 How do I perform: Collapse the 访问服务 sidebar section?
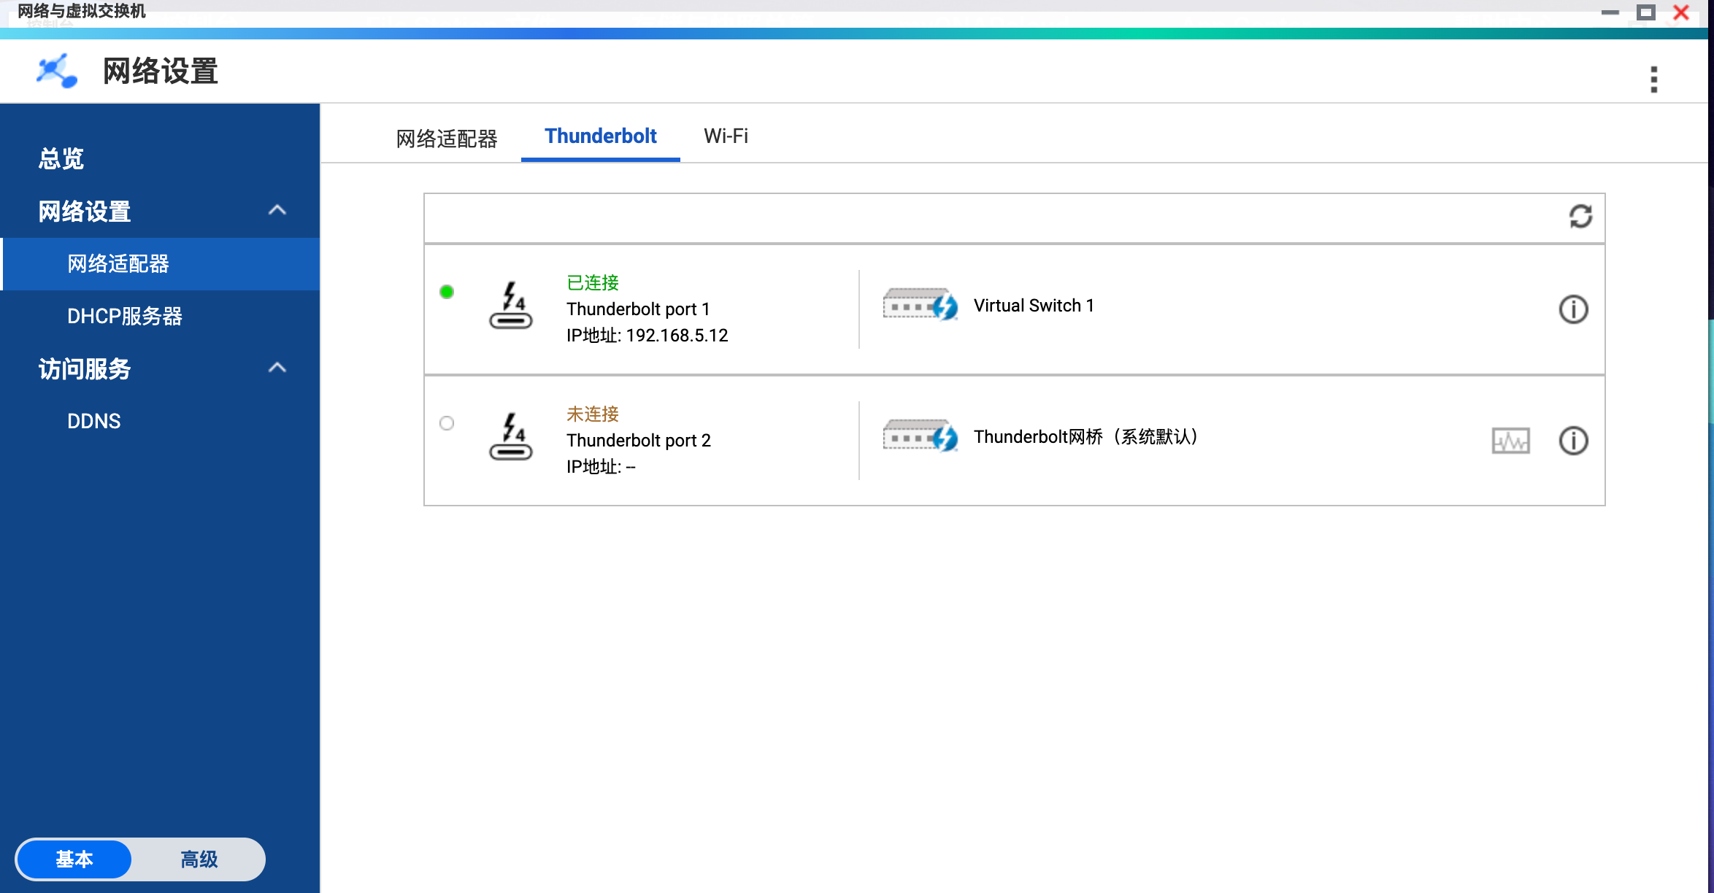pos(277,368)
